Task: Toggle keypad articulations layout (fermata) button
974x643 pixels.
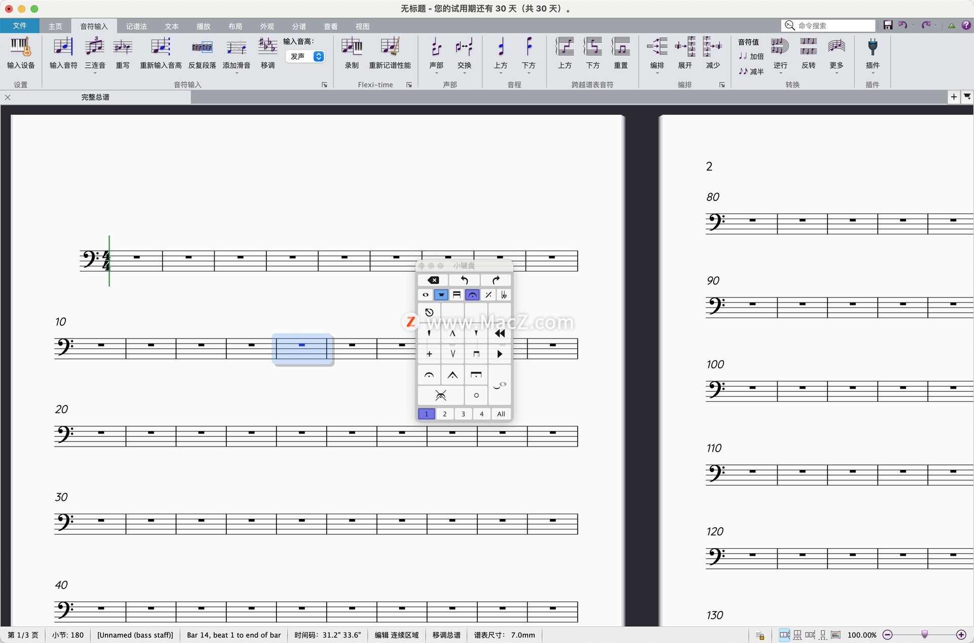Action: (472, 295)
